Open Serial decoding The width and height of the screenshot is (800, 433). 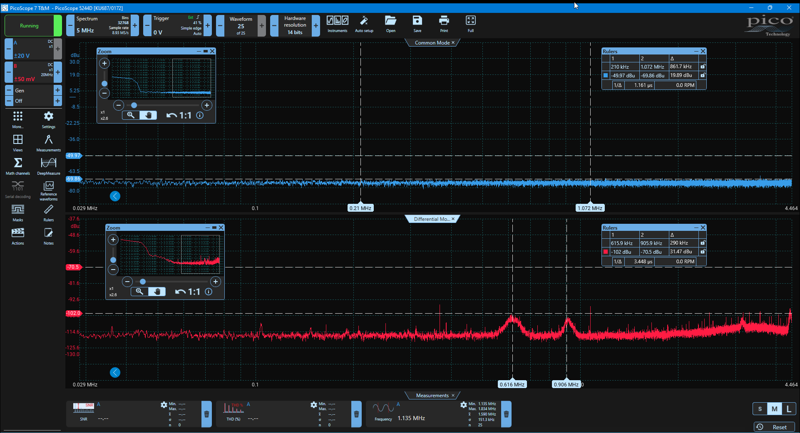click(18, 190)
